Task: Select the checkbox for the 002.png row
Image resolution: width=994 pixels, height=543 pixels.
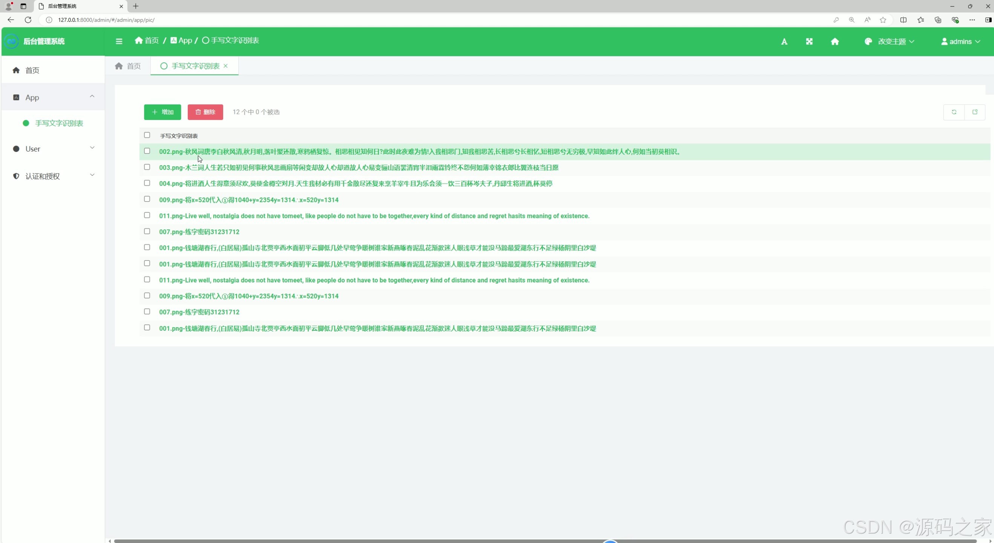Action: (147, 151)
